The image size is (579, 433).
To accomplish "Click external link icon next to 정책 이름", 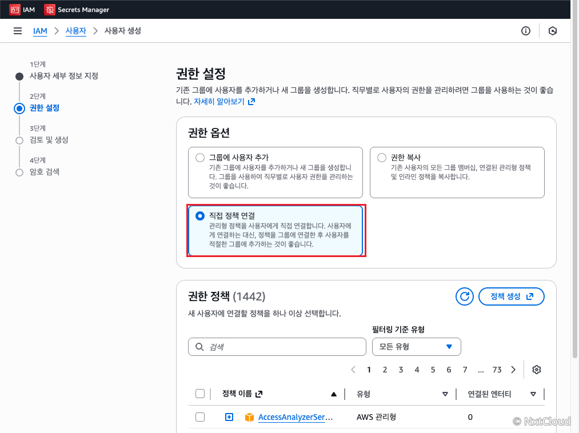I will click(259, 394).
